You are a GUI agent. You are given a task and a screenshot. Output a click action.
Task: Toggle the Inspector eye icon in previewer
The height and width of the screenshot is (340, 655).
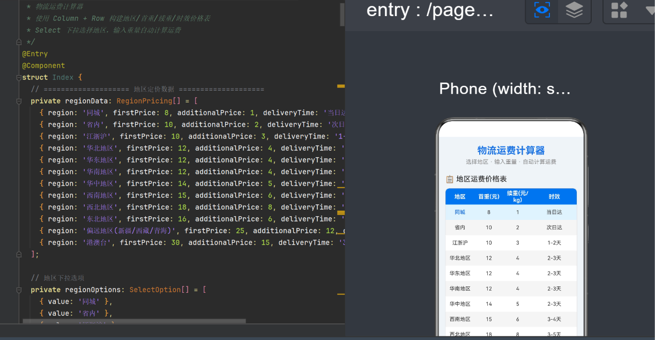(542, 10)
